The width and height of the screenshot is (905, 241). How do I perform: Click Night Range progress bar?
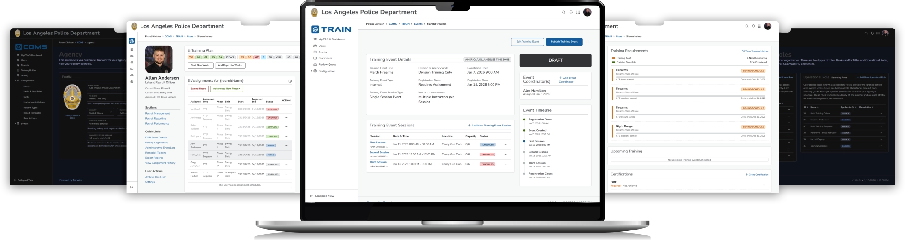[x=691, y=133]
